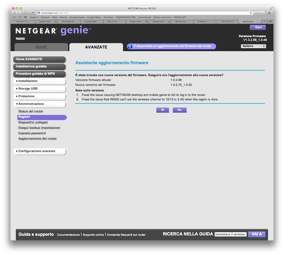
Task: Open Esegui backup impostazioni link
Action: pos(39,128)
